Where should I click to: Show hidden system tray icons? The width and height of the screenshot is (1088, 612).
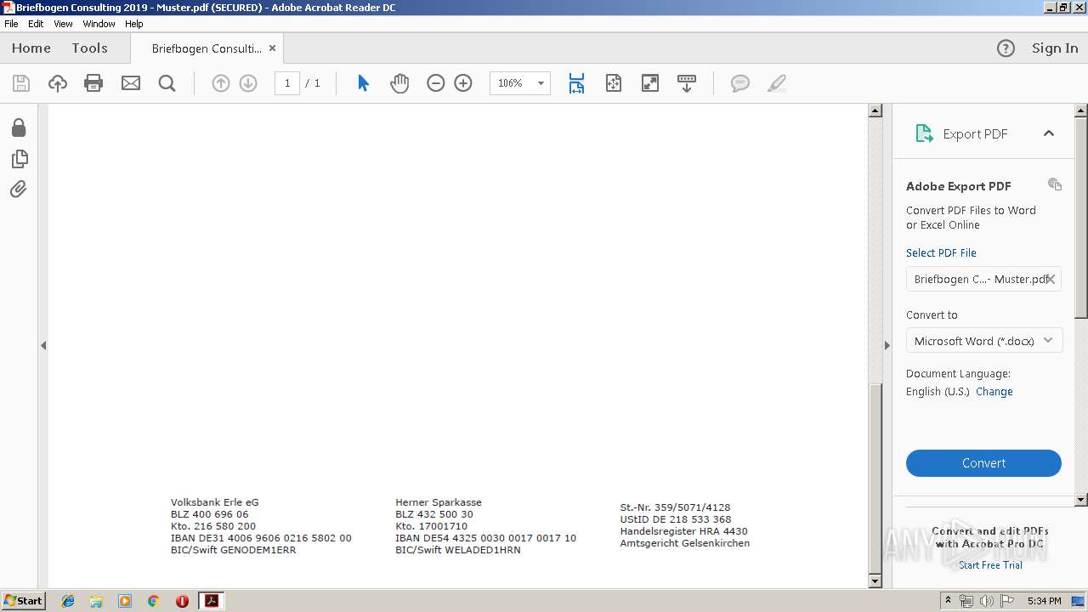click(948, 601)
